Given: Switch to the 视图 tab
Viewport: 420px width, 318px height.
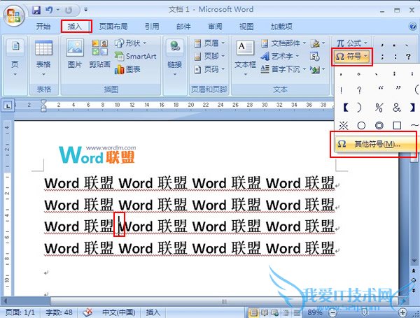Looking at the screenshot, I should pyautogui.click(x=246, y=27).
